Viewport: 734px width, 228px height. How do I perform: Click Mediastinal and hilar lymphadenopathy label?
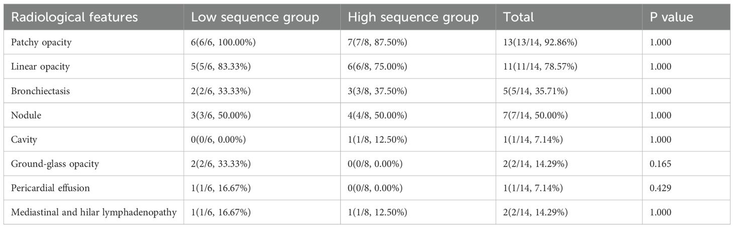click(x=94, y=212)
